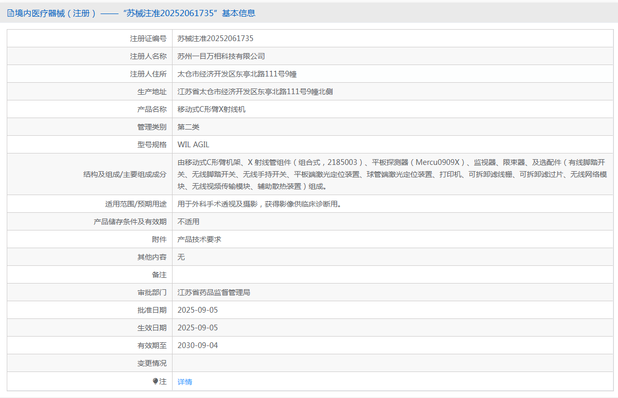618x398 pixels.
Task: Click the 生产地址 value ending in 北侧
Action: tap(255, 92)
